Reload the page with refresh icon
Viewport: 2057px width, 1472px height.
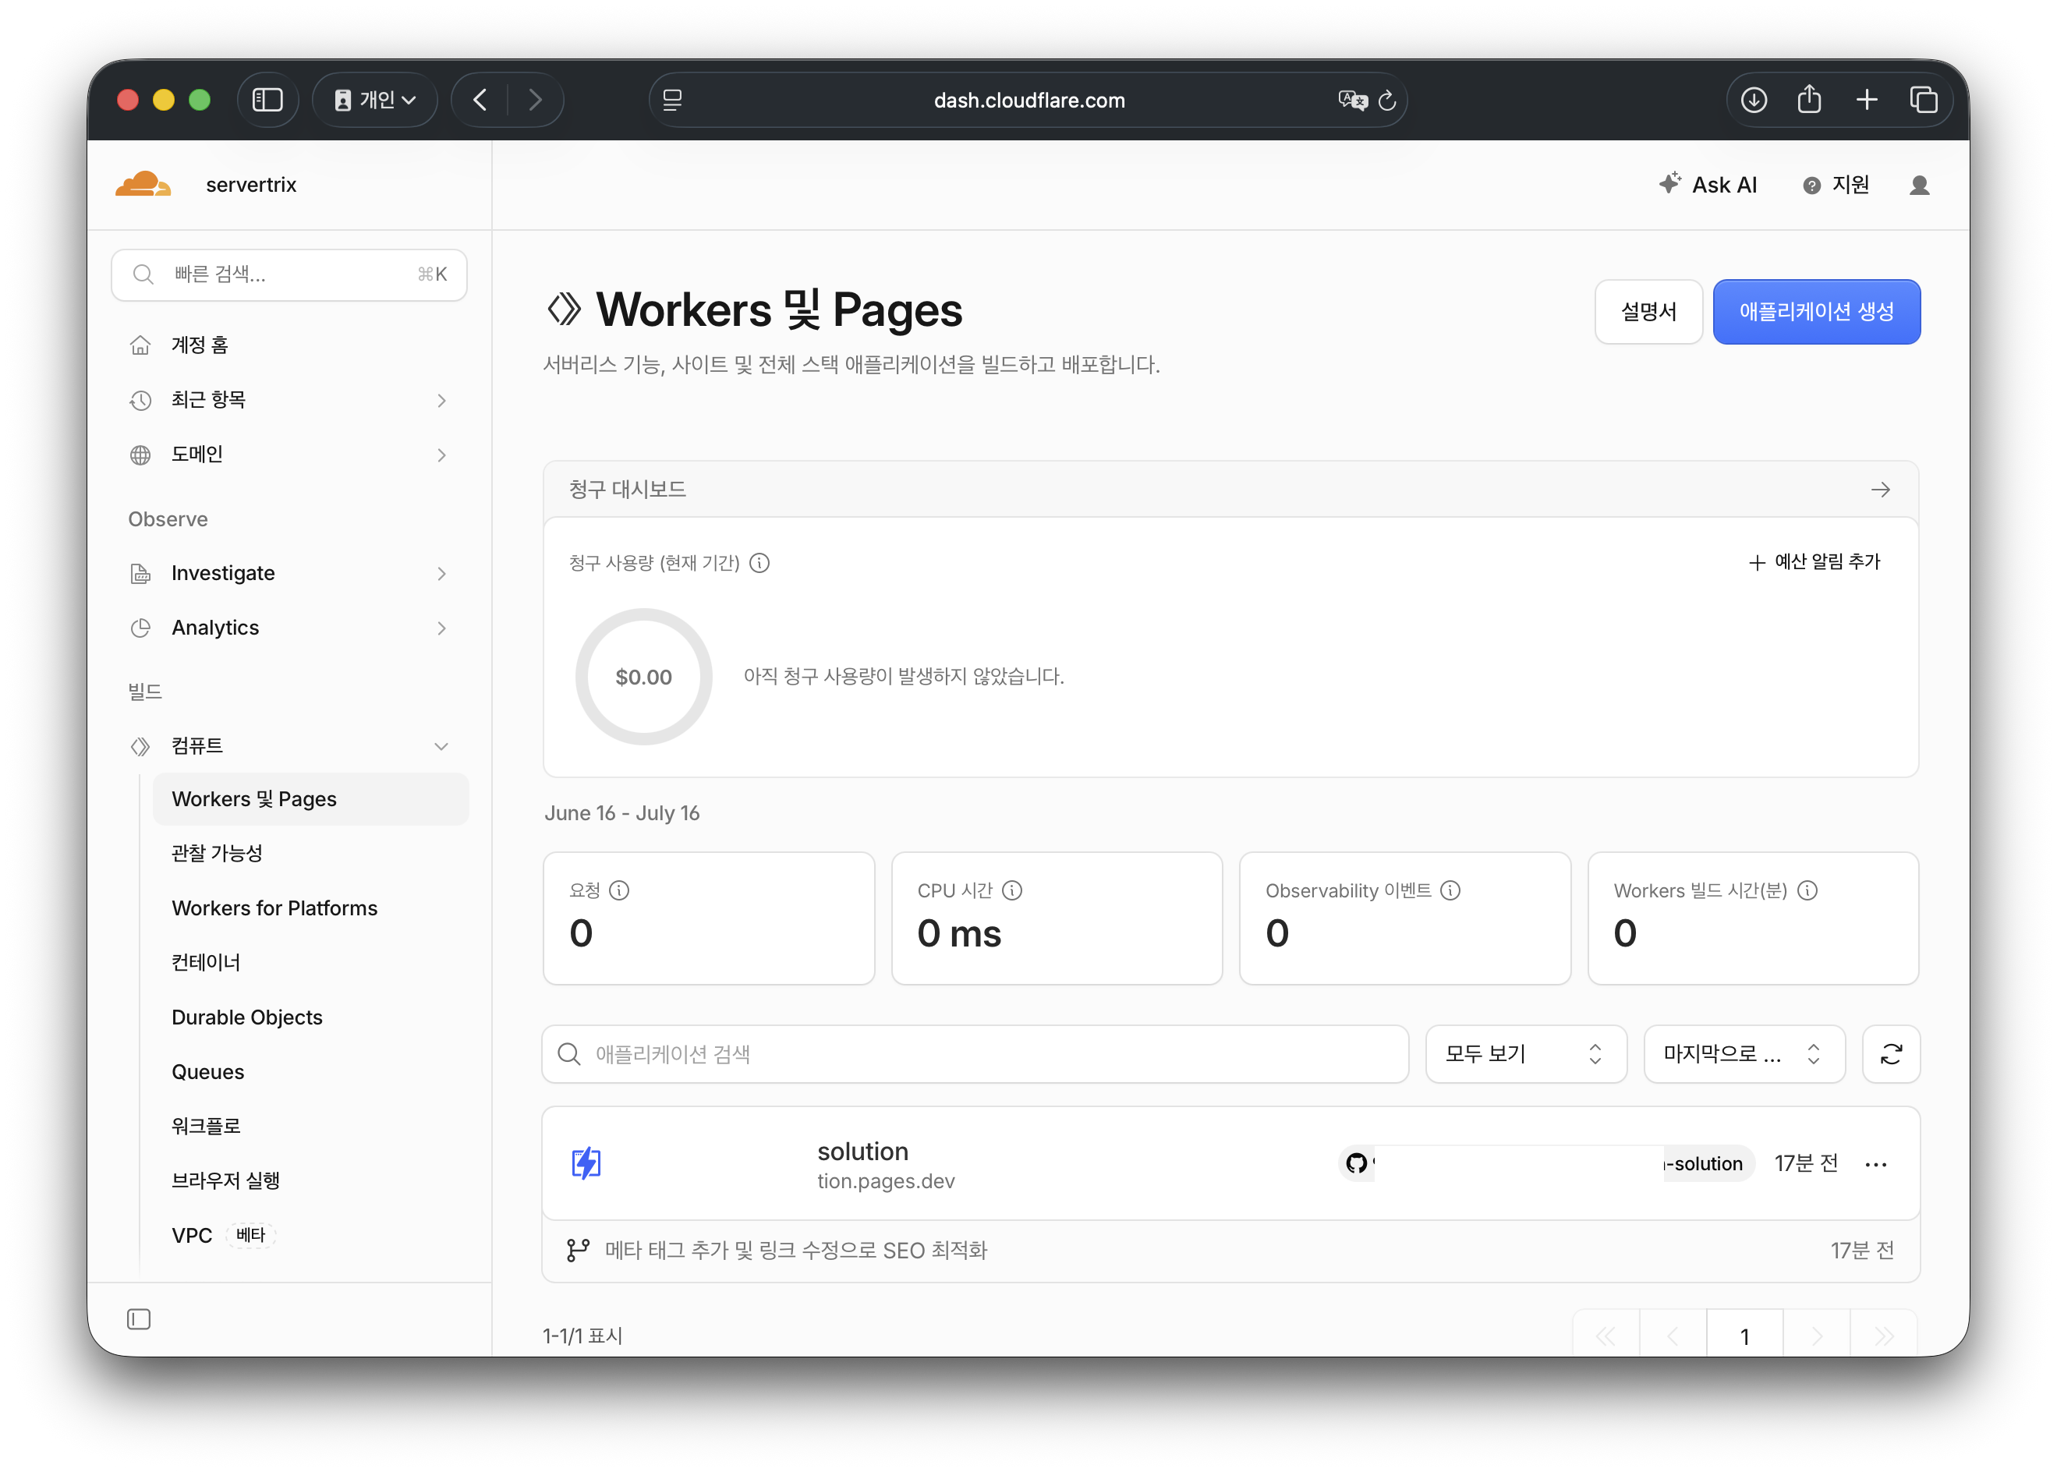pyautogui.click(x=1387, y=100)
